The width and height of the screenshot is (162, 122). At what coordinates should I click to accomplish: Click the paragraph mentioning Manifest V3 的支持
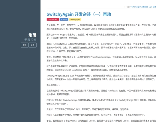pos(101,92)
